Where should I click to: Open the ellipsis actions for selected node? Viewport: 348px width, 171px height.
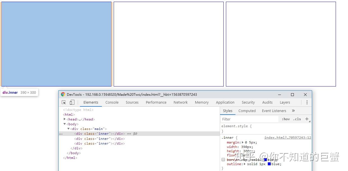pyautogui.click(x=61, y=134)
